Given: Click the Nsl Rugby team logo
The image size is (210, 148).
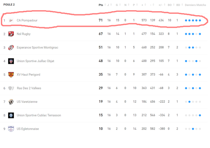Looking at the screenshot, I should click(11, 34).
